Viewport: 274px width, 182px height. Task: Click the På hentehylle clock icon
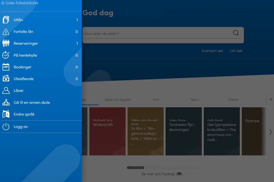6,55
